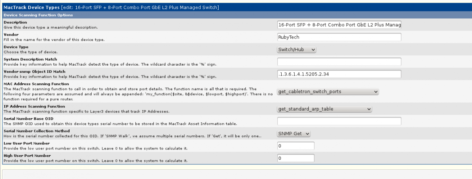Open the Serial Number Collection Method dropdown

(294, 134)
